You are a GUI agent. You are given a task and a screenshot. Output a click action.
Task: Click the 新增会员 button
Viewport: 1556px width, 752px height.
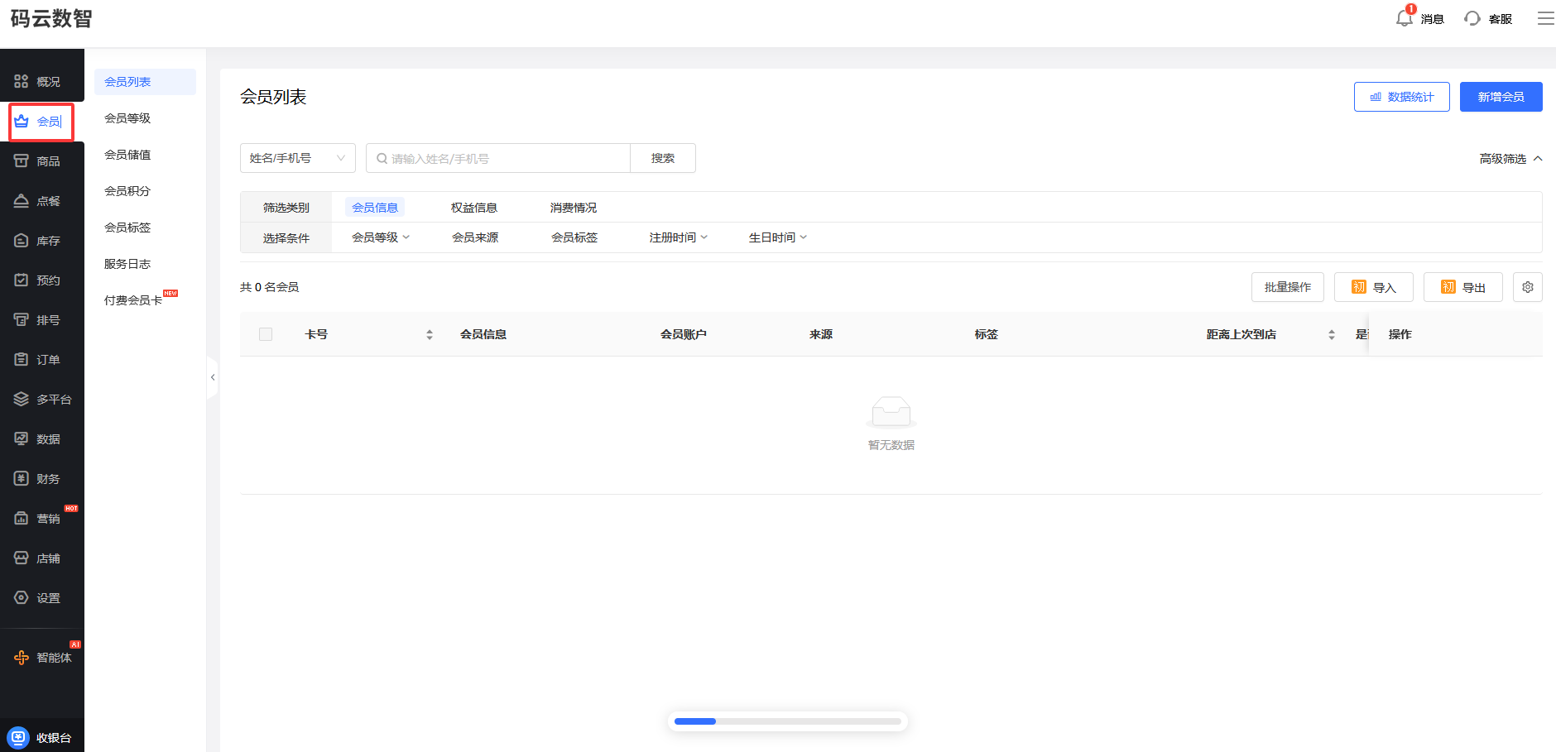(1500, 97)
